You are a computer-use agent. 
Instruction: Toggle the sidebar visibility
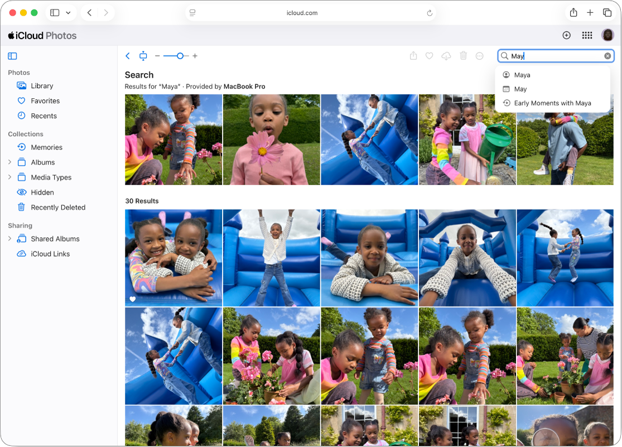[x=12, y=56]
